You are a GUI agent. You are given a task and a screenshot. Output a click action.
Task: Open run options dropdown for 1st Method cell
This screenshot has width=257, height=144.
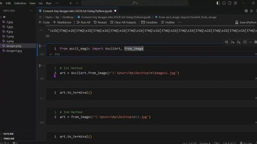tap(44, 66)
